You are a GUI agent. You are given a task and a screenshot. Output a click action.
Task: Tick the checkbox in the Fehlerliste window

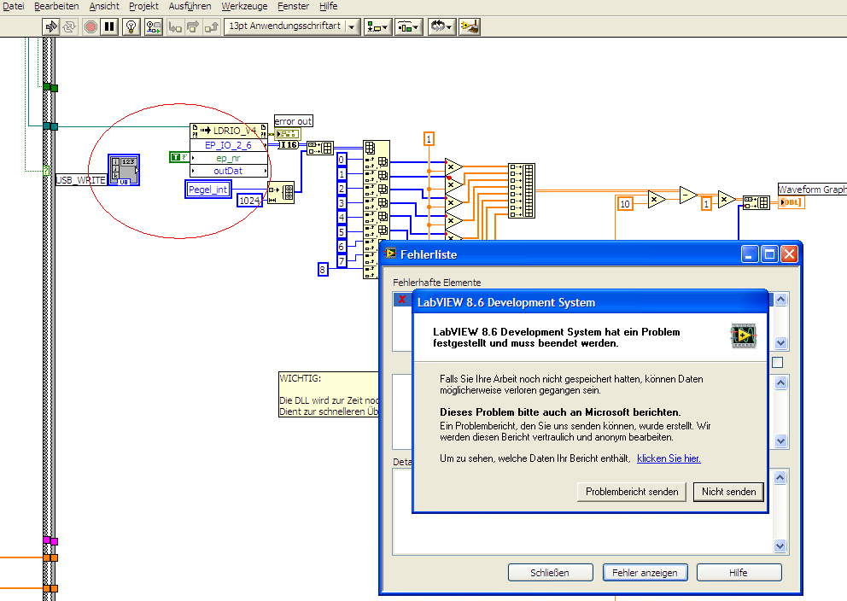coord(777,363)
